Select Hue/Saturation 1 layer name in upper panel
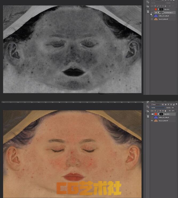 pos(169,13)
